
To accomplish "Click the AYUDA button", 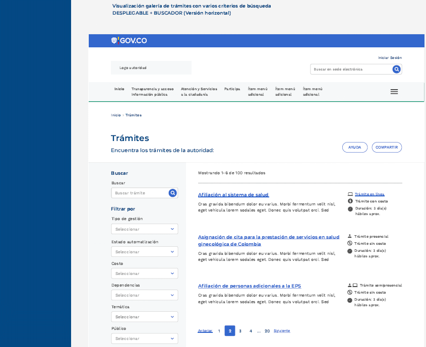I will tap(354, 148).
